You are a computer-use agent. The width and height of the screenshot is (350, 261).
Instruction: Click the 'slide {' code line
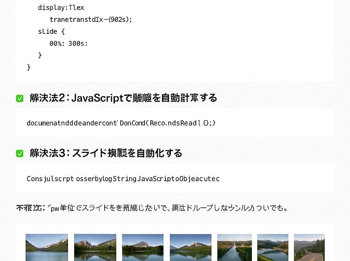(x=51, y=31)
